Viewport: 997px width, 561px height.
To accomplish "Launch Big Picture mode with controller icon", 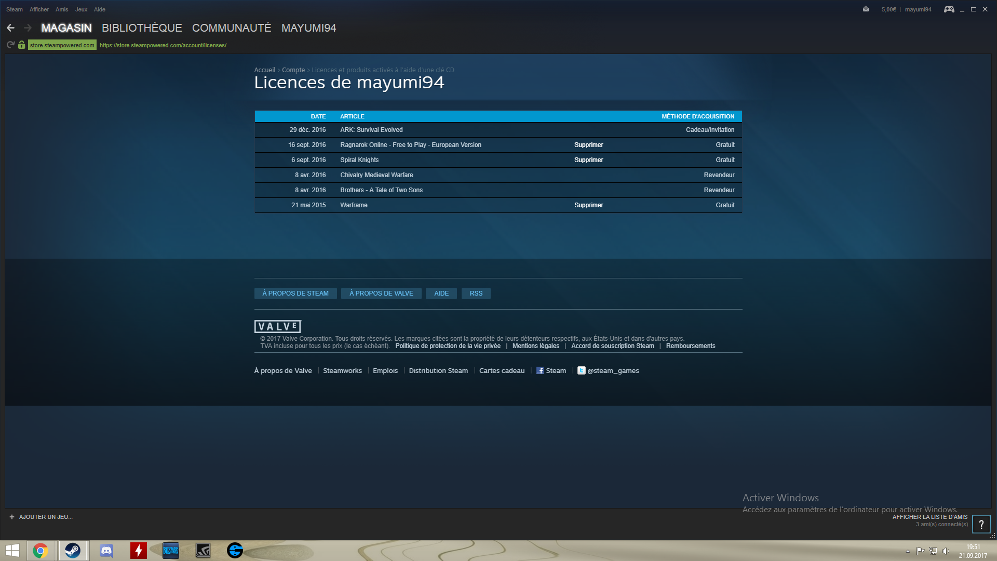I will pyautogui.click(x=949, y=9).
